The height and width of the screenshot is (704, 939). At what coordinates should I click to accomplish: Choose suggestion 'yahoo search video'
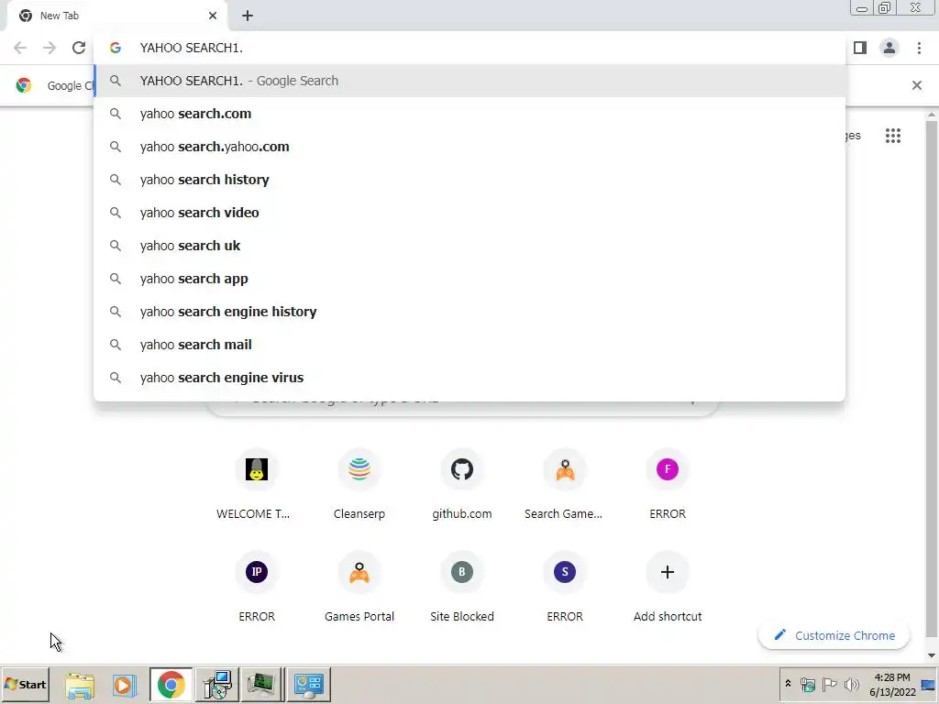click(470, 213)
